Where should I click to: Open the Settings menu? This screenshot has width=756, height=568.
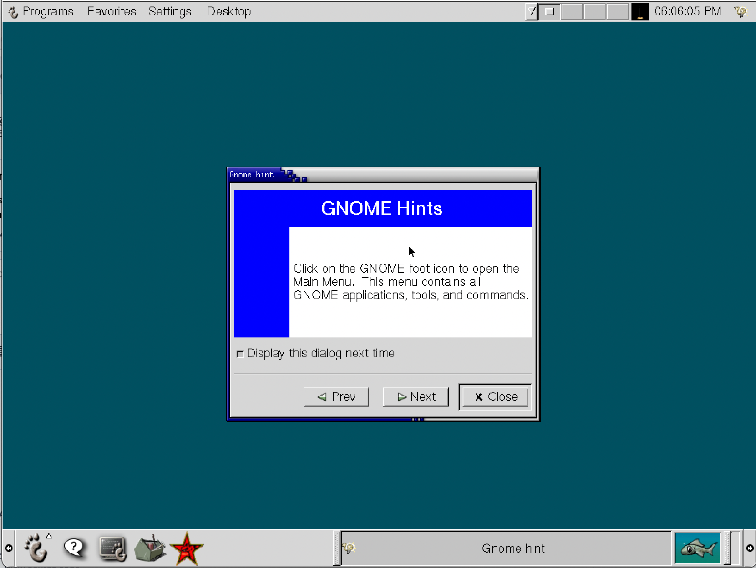pyautogui.click(x=169, y=11)
